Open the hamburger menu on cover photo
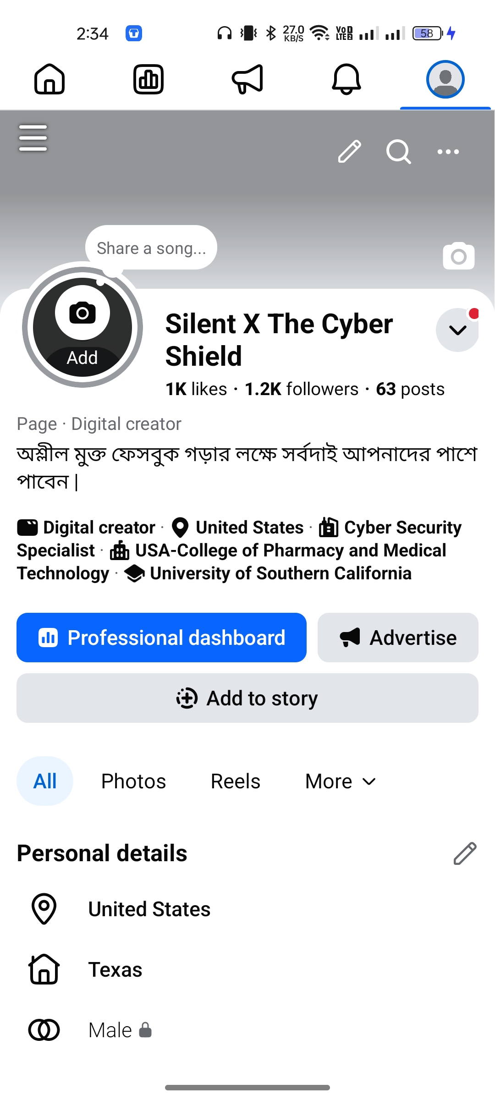Screen dimensions: 495x1100 pos(33,137)
